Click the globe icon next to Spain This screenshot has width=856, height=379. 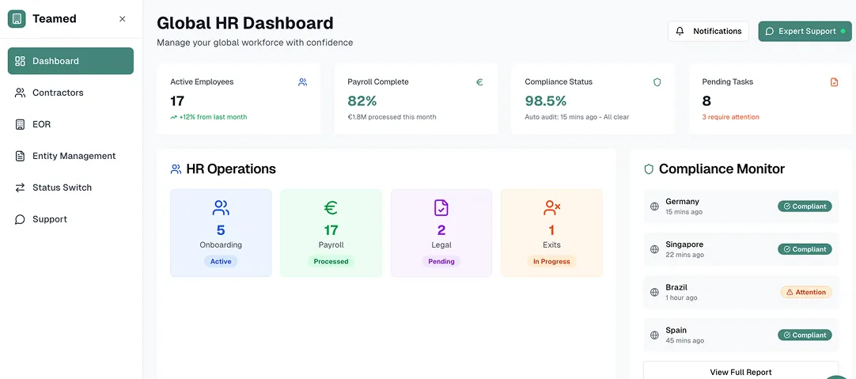654,335
